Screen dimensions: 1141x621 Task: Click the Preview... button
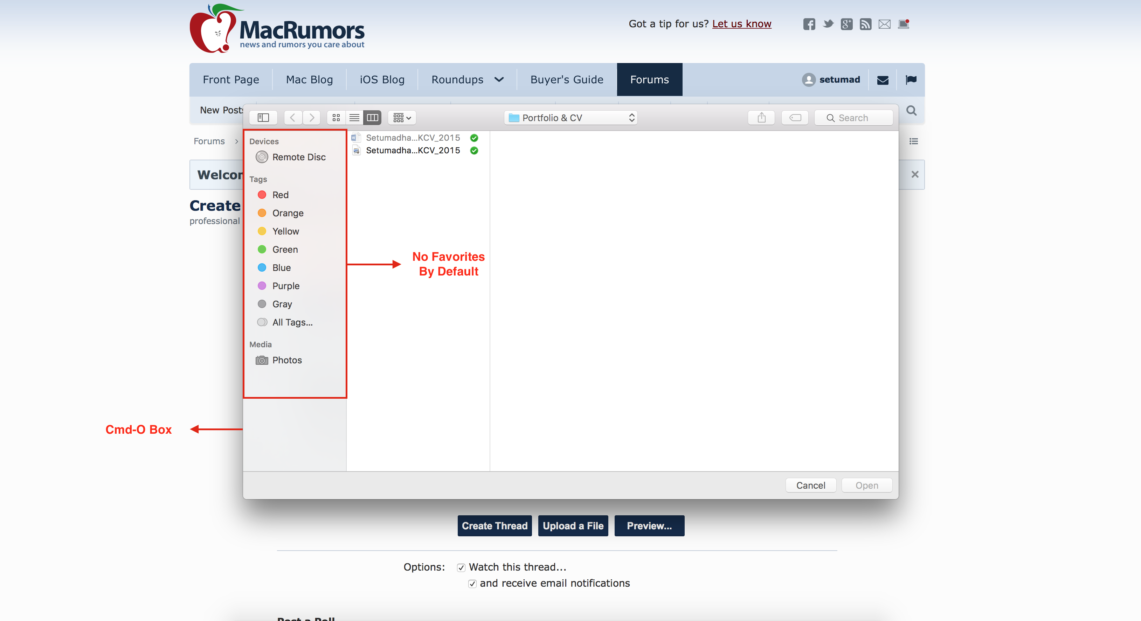[x=649, y=526]
